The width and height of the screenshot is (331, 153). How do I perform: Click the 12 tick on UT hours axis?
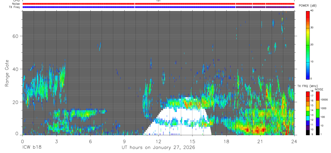click(x=158, y=141)
